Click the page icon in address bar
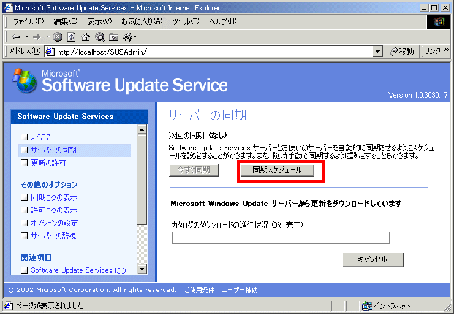This screenshot has width=454, height=314. click(50, 52)
